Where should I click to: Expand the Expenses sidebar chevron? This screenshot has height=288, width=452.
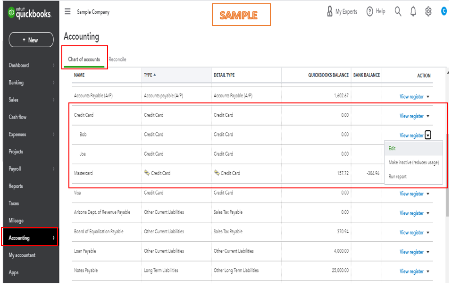tap(54, 135)
